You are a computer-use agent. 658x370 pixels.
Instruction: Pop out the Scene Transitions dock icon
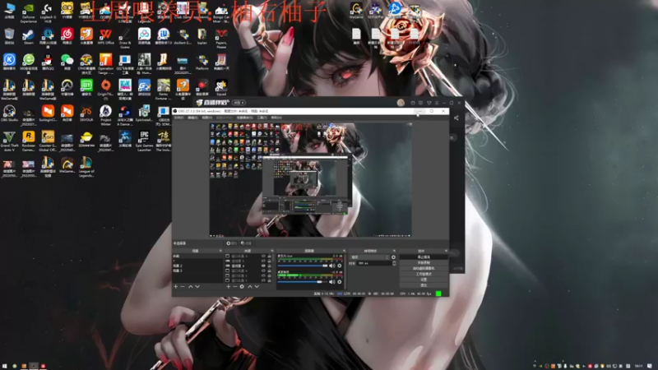pyautogui.click(x=394, y=251)
